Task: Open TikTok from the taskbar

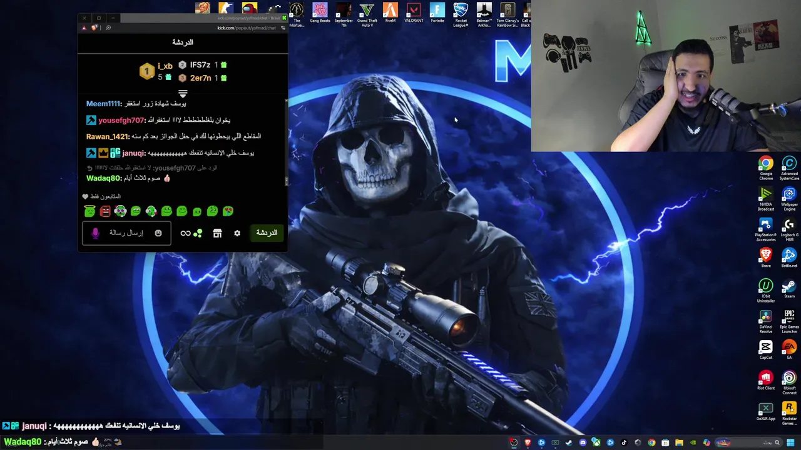Action: point(624,442)
